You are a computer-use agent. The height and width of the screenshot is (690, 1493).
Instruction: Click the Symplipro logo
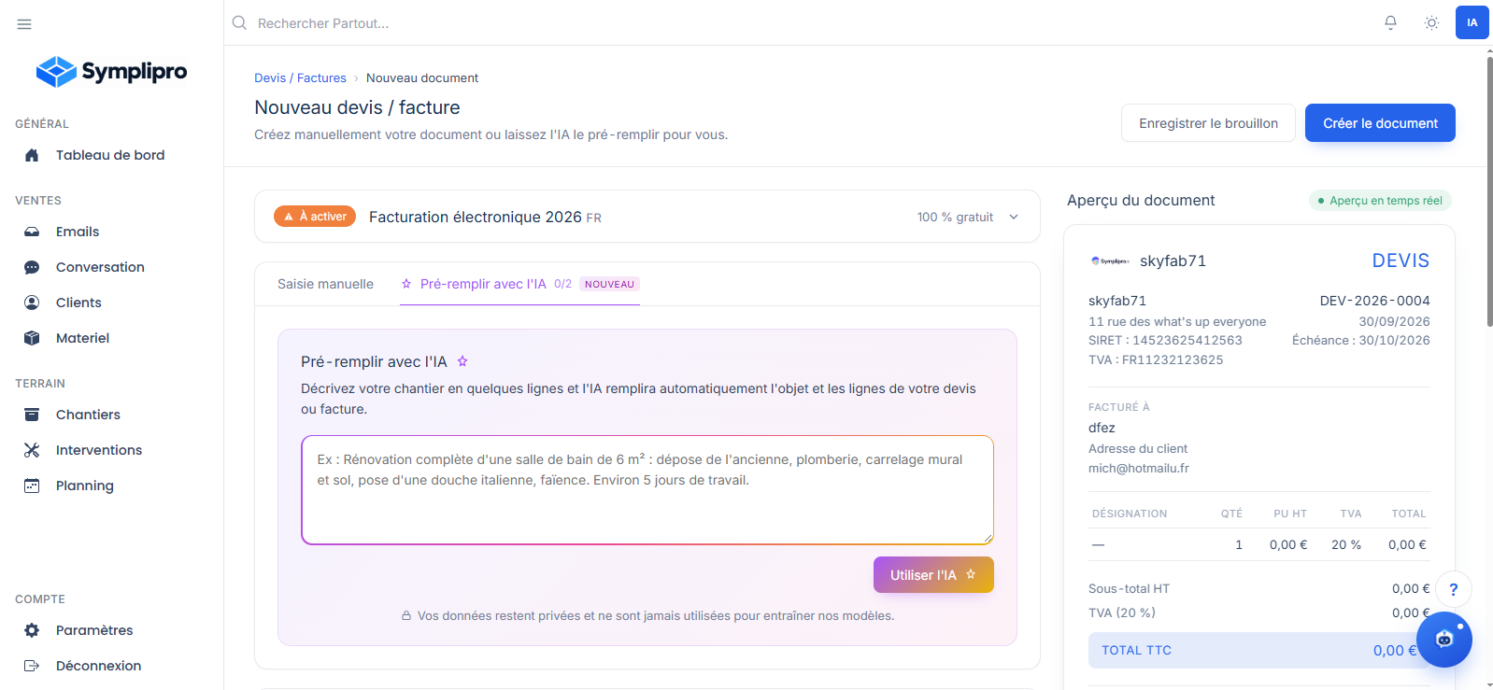(x=111, y=71)
